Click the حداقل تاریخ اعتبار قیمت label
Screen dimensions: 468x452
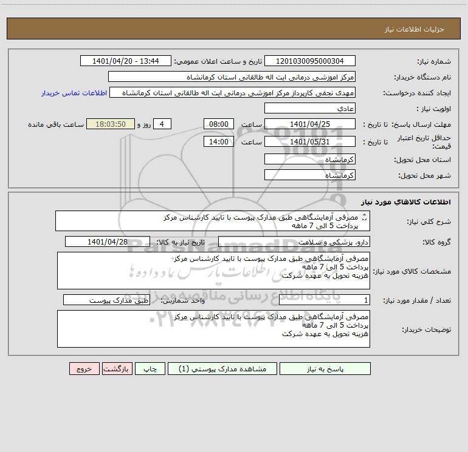click(424, 142)
